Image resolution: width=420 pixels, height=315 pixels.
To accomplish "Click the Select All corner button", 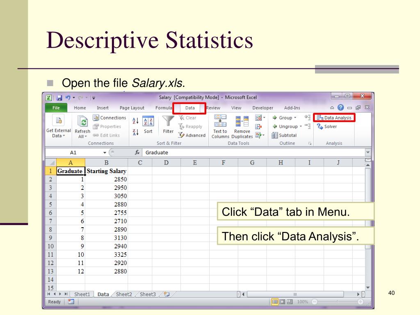I will [x=50, y=162].
